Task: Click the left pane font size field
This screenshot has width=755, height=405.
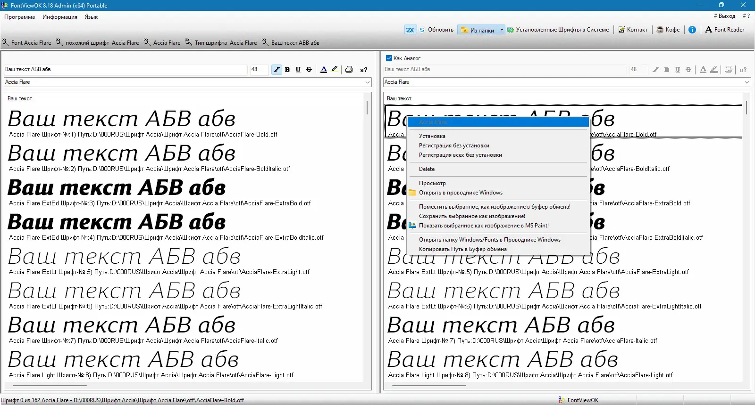Action: pos(259,70)
